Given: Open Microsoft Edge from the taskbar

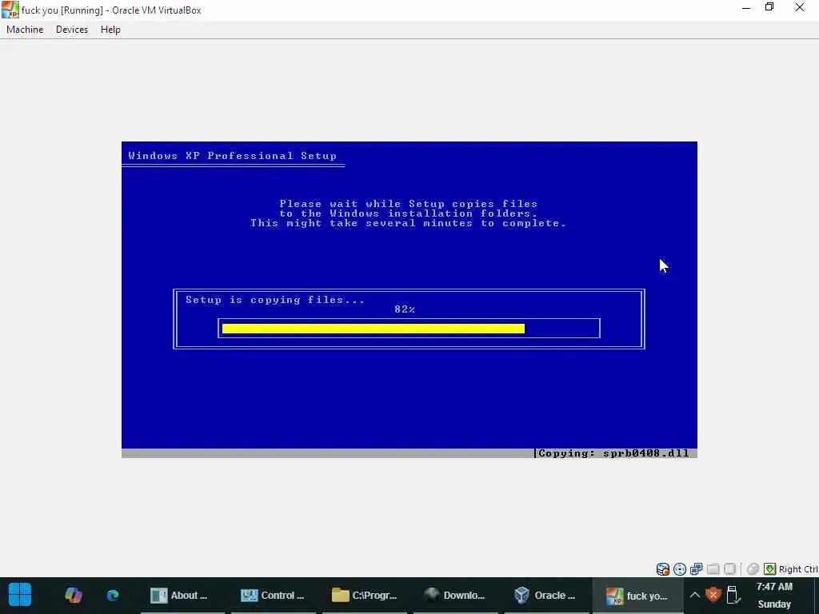Looking at the screenshot, I should click(x=113, y=595).
